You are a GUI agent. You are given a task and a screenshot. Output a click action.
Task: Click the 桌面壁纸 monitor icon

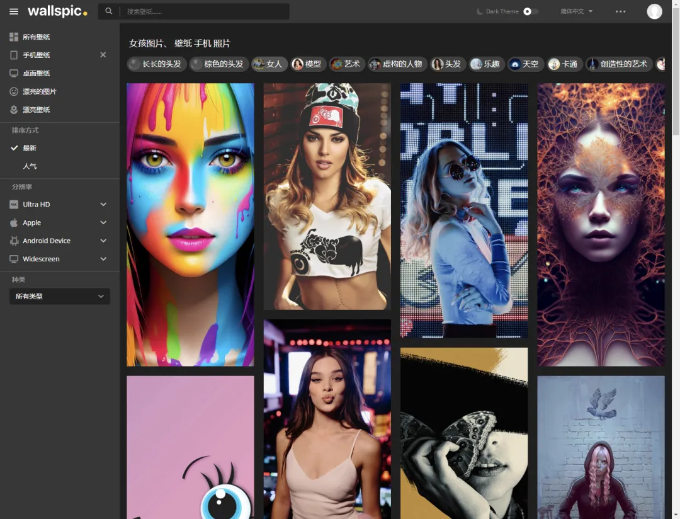pos(14,73)
